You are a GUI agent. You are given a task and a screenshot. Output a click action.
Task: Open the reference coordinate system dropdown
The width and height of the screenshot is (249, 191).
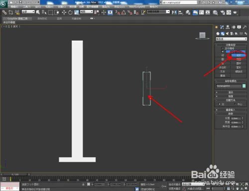pos(87,11)
